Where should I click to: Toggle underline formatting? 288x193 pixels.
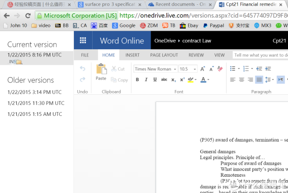coord(155,79)
